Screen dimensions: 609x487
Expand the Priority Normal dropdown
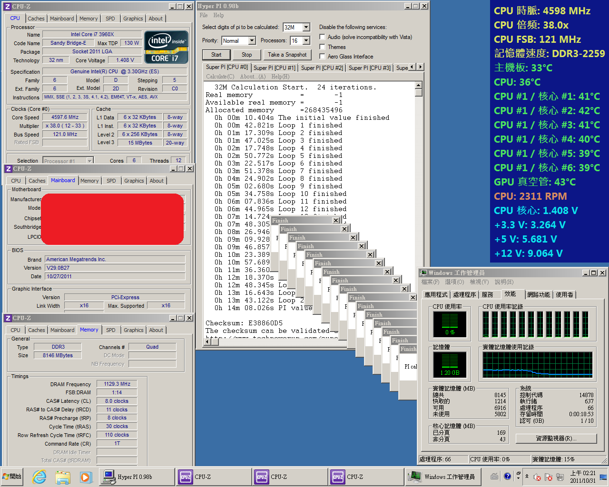point(252,41)
